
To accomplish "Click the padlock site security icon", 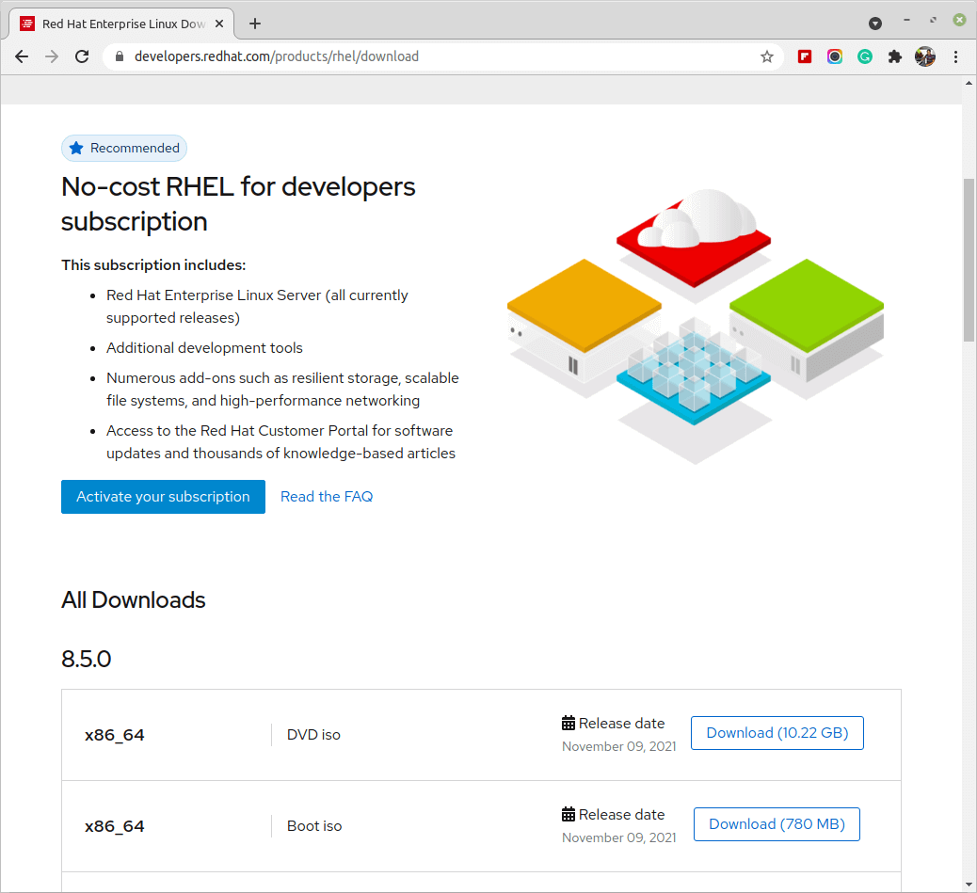I will pos(120,56).
